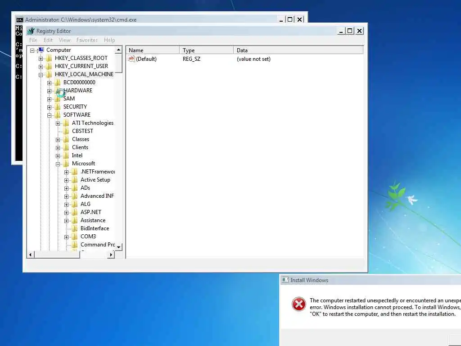
Task: Click the .NETFramework folder icon
Action: [x=75, y=172]
